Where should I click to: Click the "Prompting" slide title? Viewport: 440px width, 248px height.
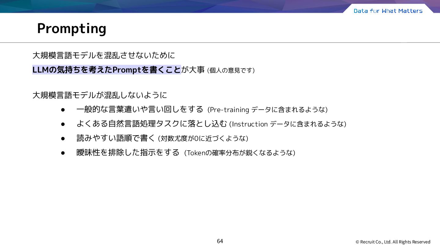click(71, 29)
